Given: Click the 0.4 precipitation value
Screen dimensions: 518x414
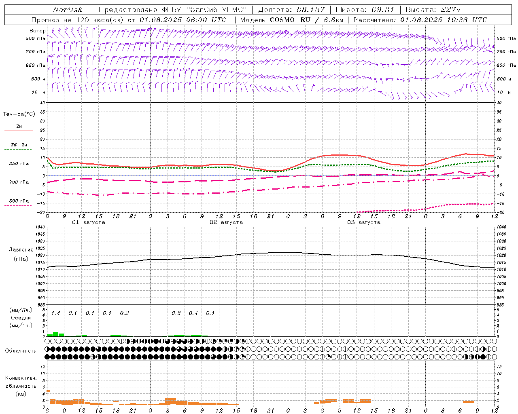Looking at the screenshot, I should pyautogui.click(x=193, y=313).
